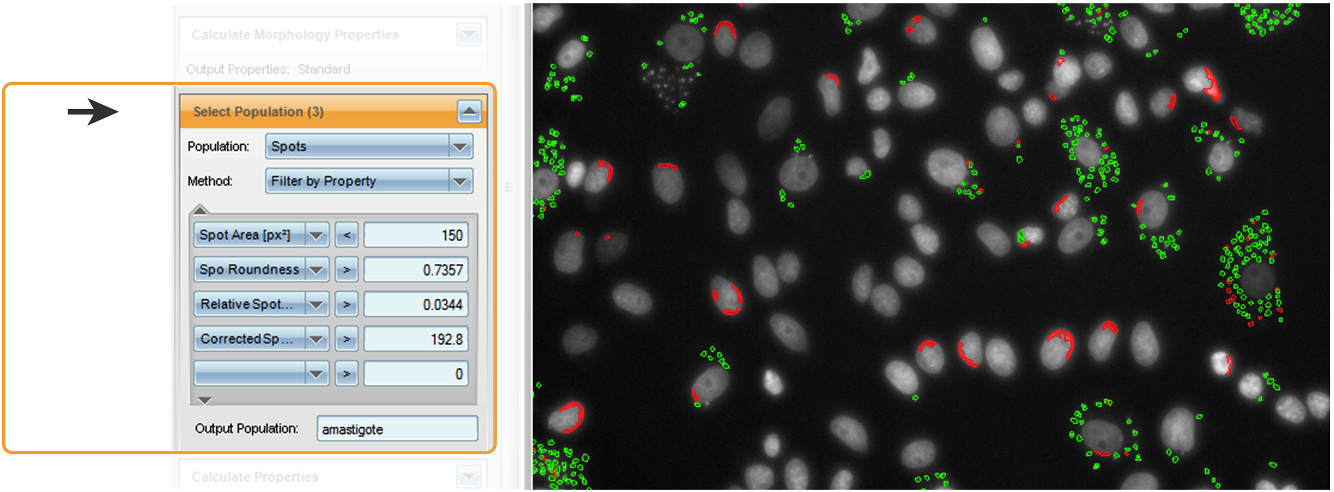The width and height of the screenshot is (1334, 492).
Task: Select the Corrected Spot threshold 192.8
Action: [416, 339]
